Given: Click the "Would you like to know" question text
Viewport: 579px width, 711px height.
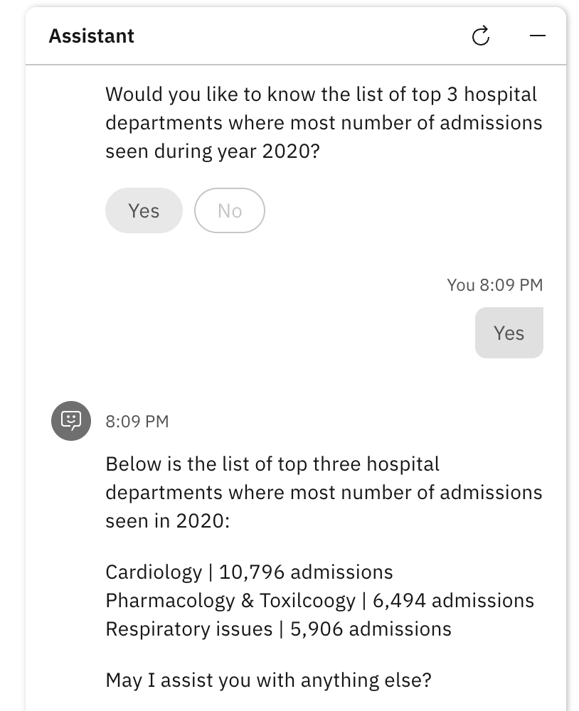Looking at the screenshot, I should tap(324, 122).
